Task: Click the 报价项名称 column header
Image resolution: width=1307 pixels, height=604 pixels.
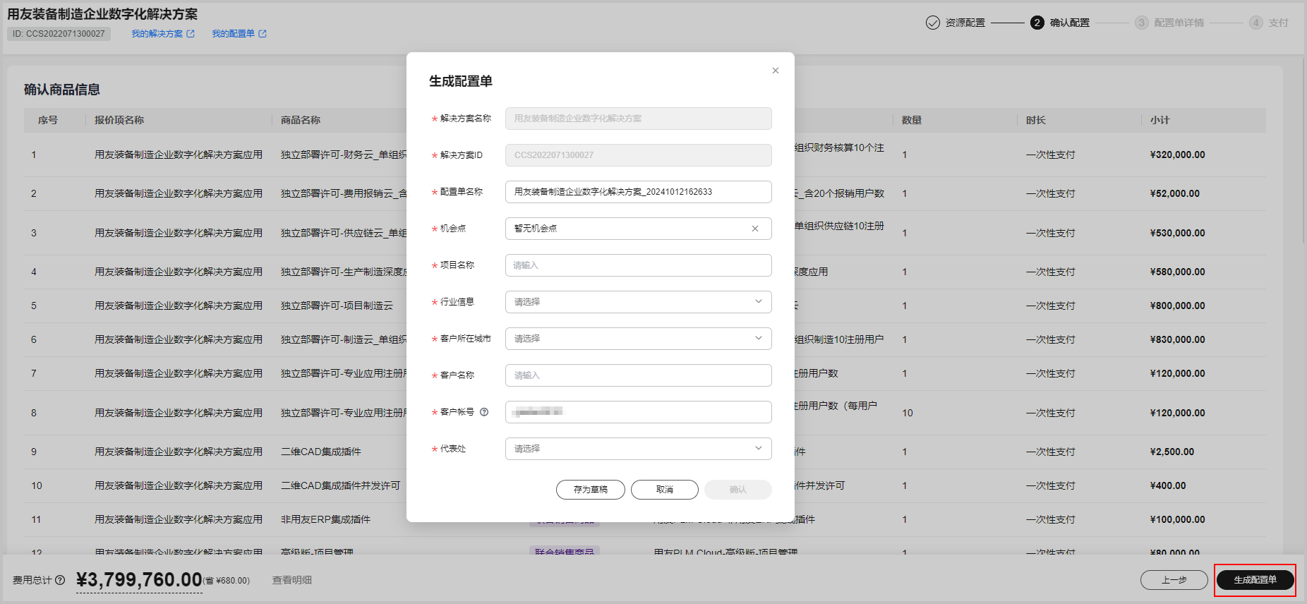Action: coord(119,120)
